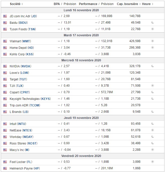Open the Ross Stores company link
Viewport: 165px width, 172px height.
click(23, 143)
